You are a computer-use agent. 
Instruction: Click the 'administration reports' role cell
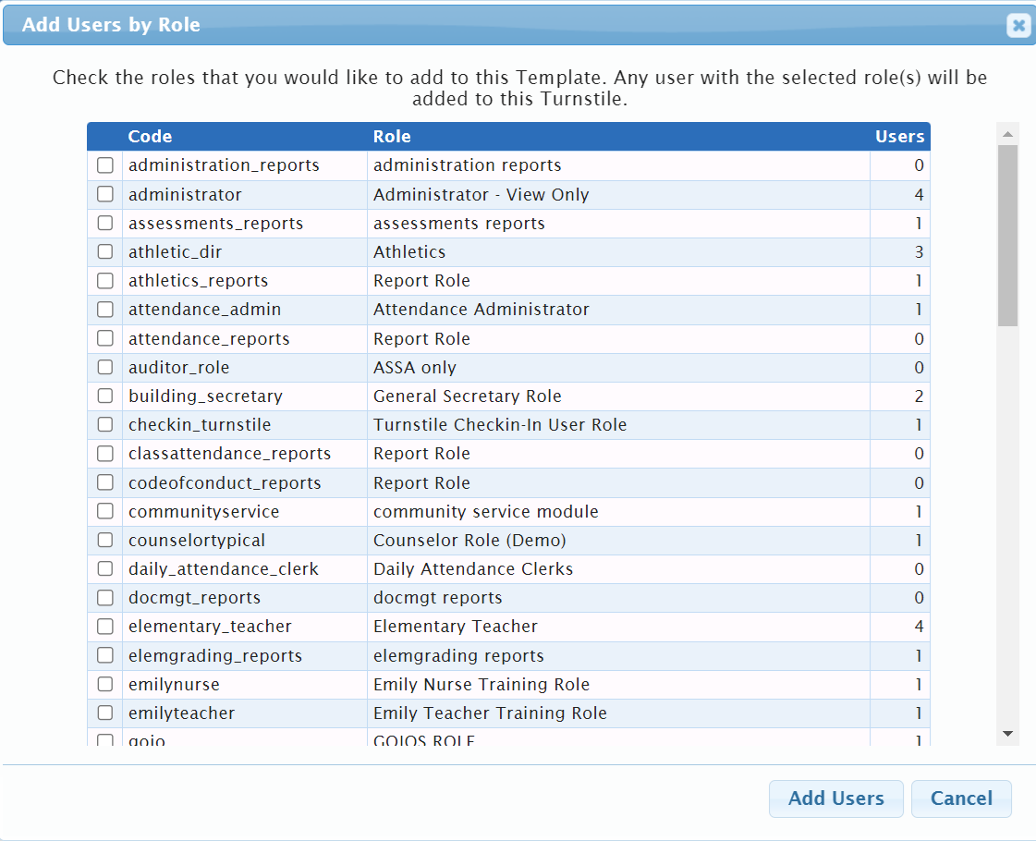pyautogui.click(x=618, y=165)
